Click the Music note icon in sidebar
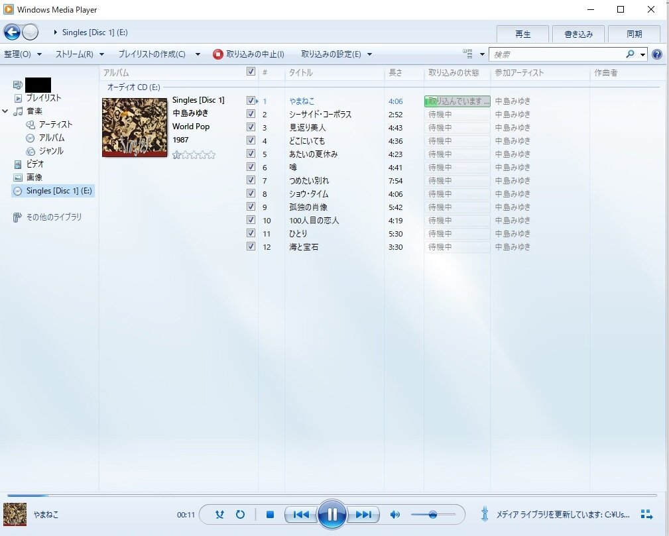The height and width of the screenshot is (536, 669). [18, 111]
